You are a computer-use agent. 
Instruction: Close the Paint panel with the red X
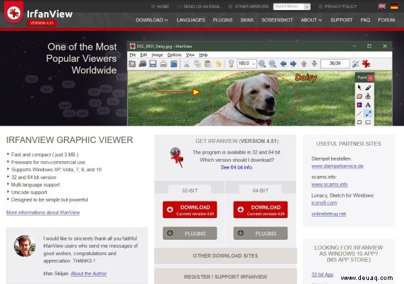point(371,78)
